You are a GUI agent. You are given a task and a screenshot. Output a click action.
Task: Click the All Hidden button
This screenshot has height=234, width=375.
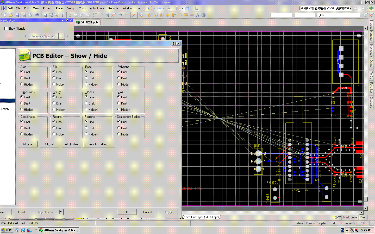tap(71, 144)
